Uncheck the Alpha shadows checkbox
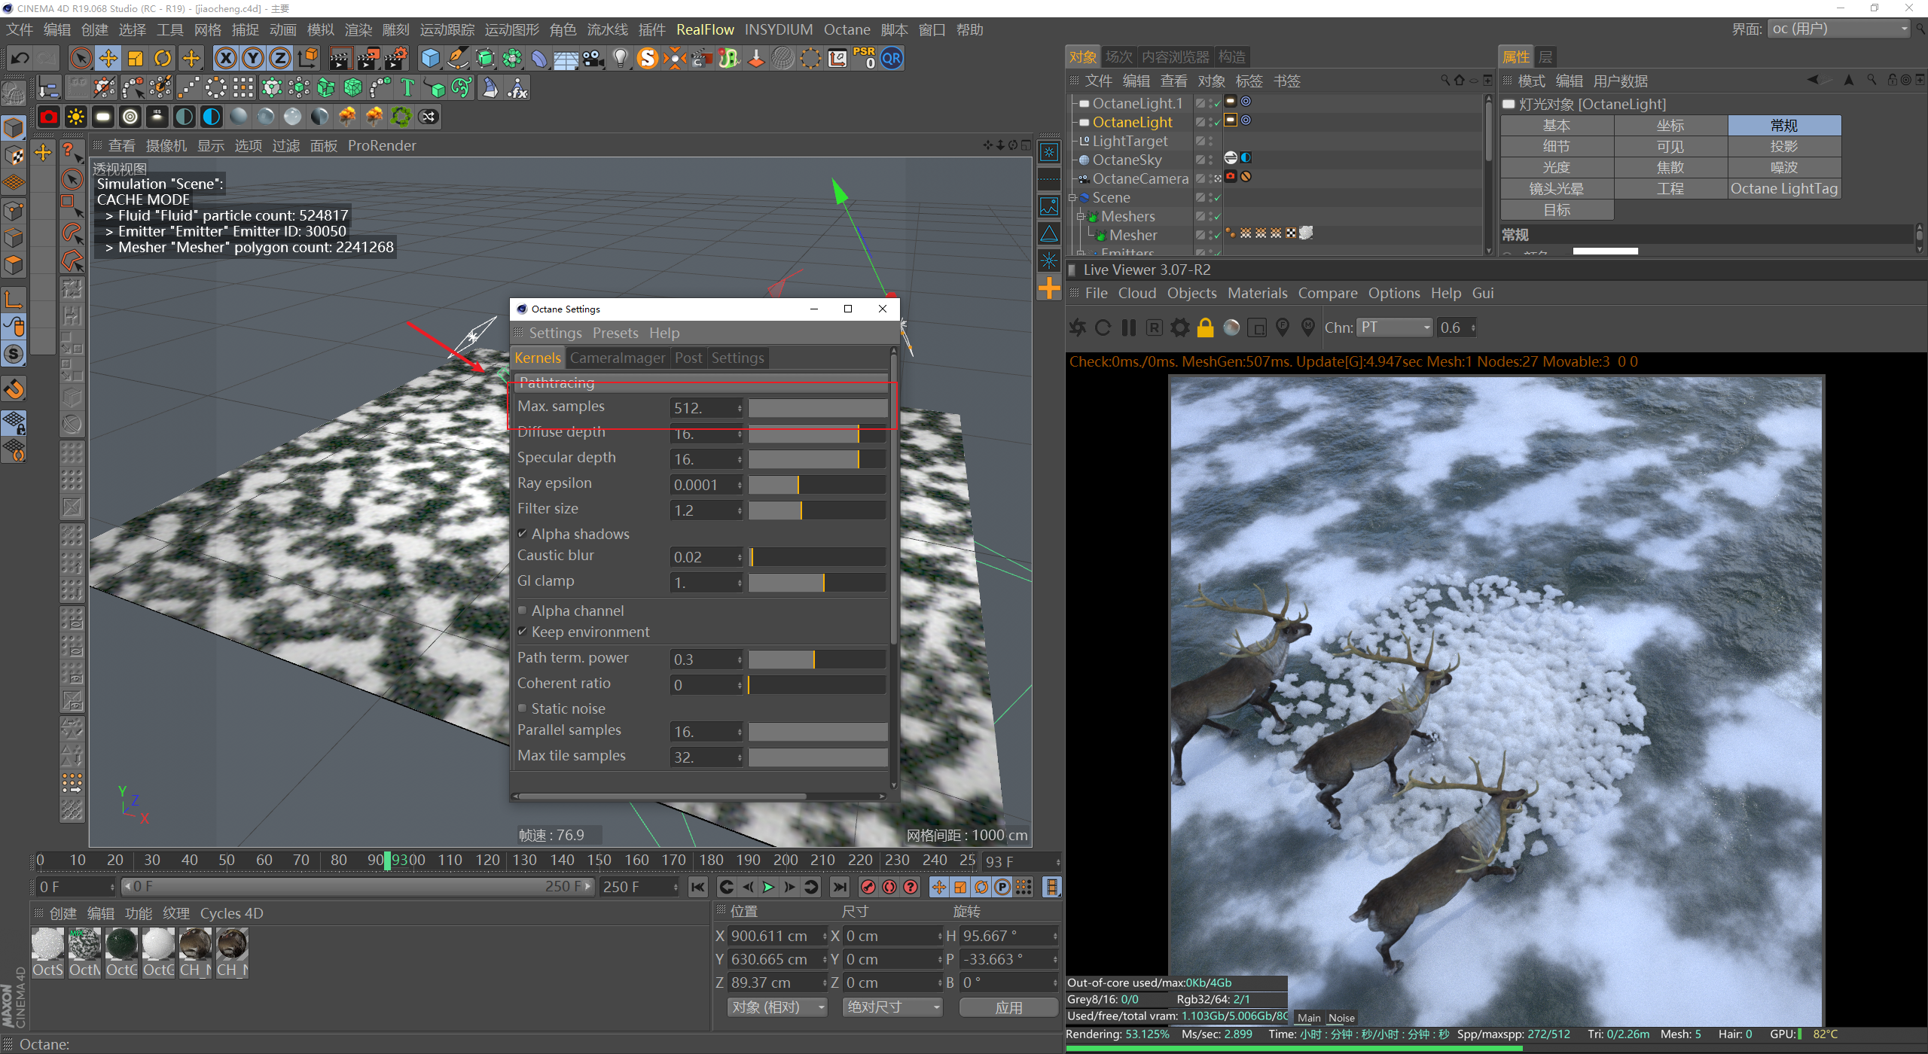 [x=523, y=534]
